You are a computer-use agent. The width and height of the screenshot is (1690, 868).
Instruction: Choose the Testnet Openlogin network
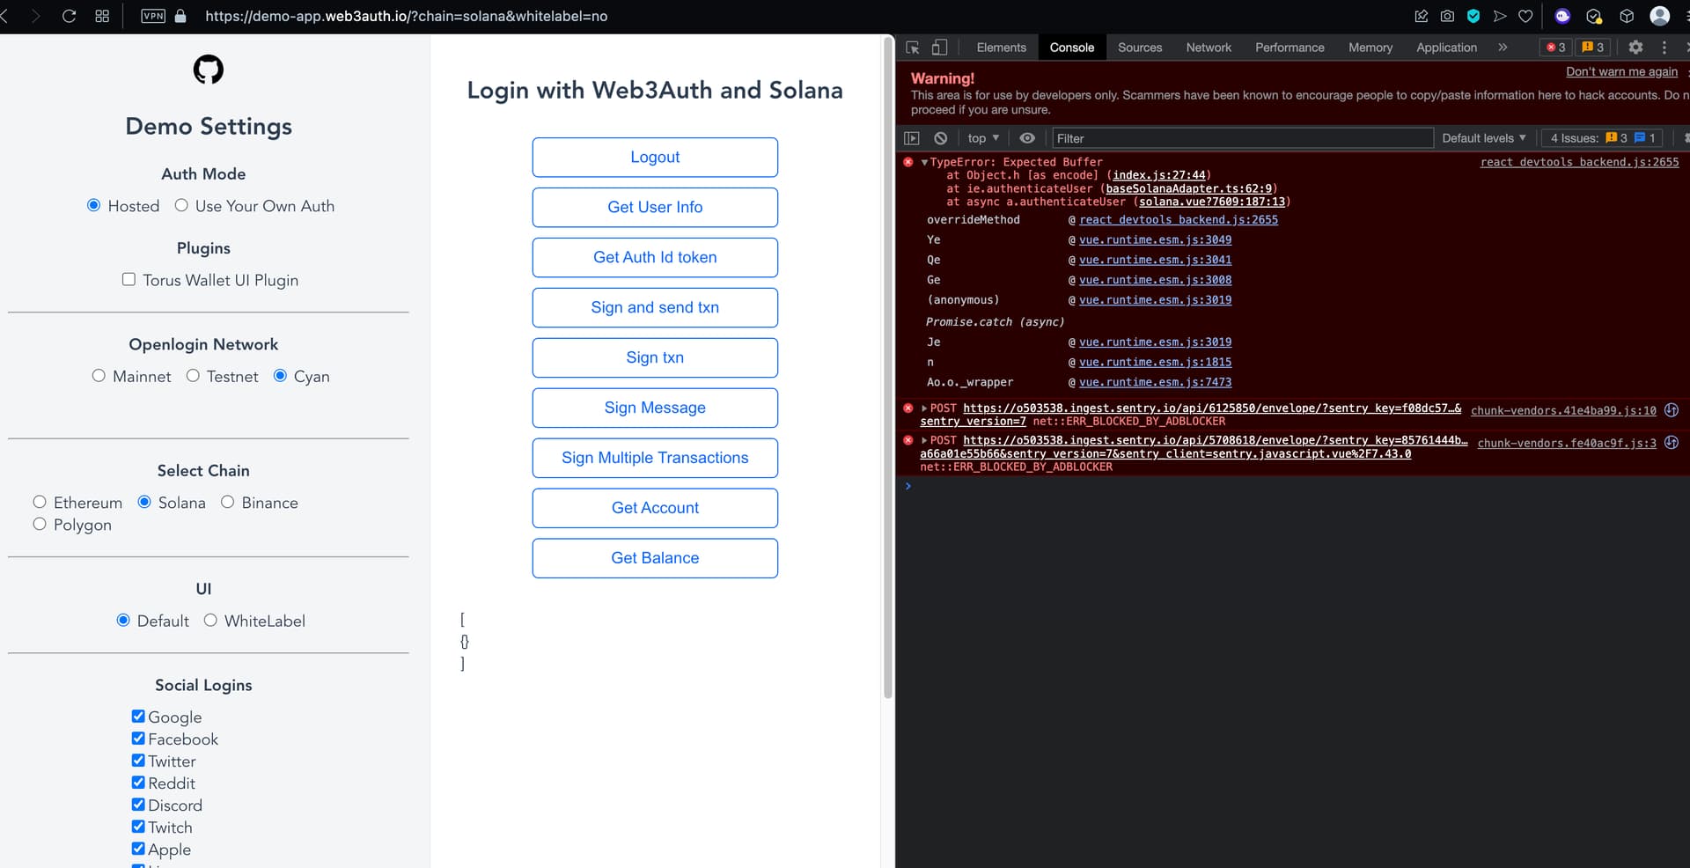pyautogui.click(x=193, y=376)
